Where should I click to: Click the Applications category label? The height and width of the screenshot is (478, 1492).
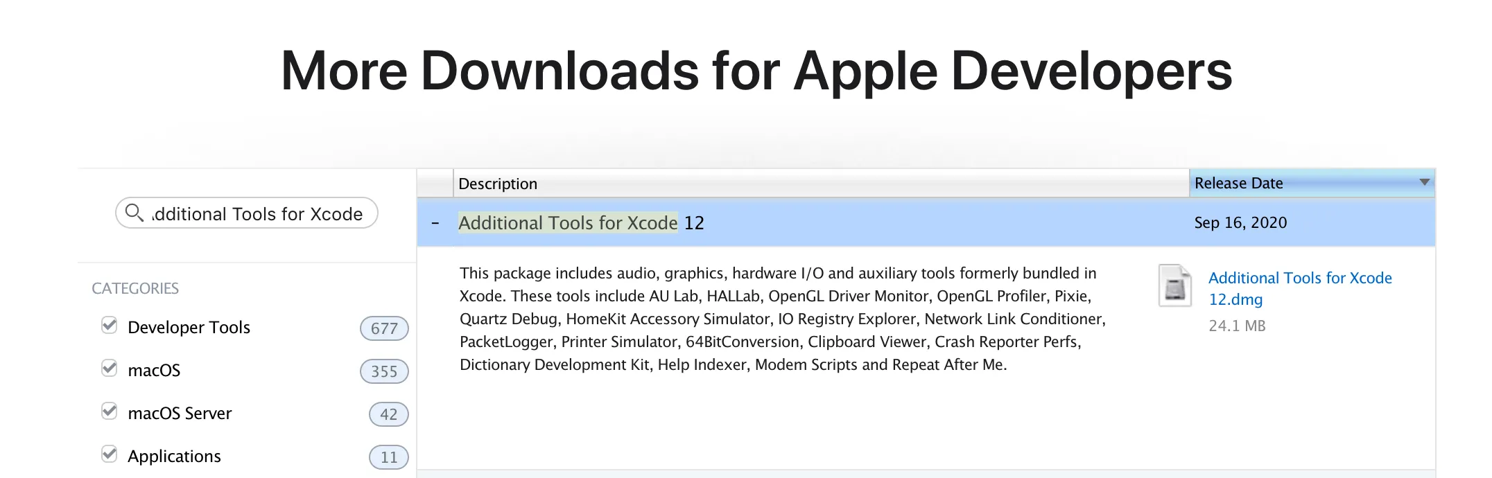(174, 457)
